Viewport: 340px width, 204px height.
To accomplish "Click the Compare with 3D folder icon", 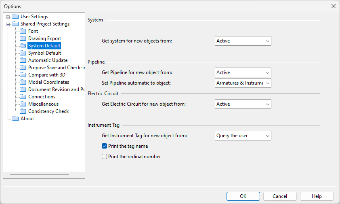I will 23,75.
